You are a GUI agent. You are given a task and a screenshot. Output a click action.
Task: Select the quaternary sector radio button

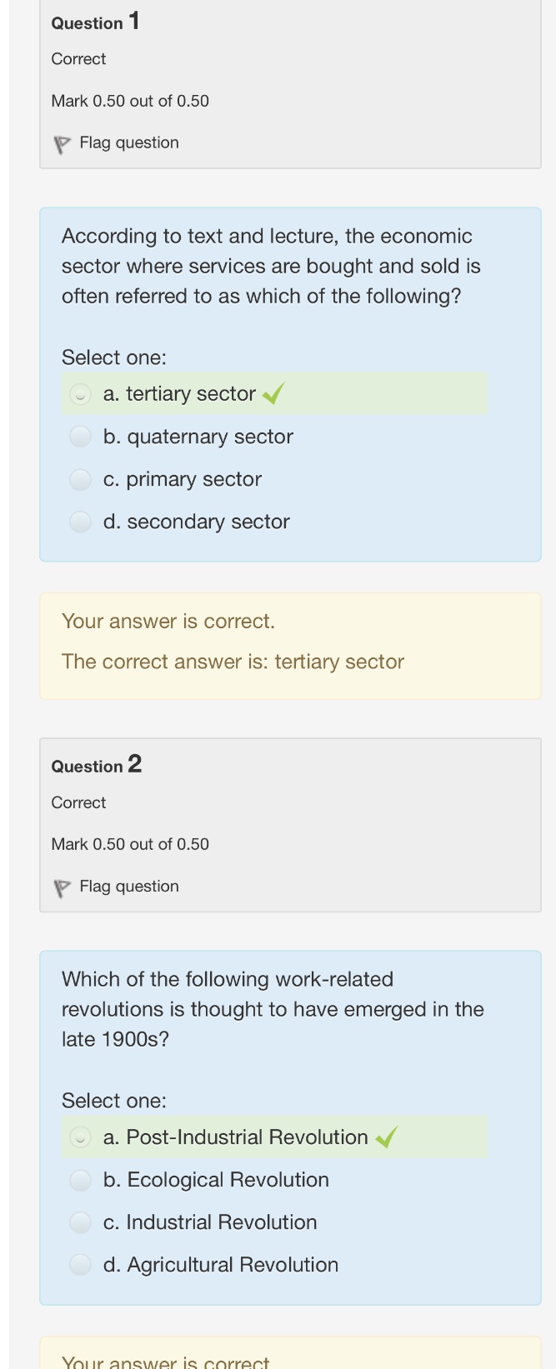(80, 437)
